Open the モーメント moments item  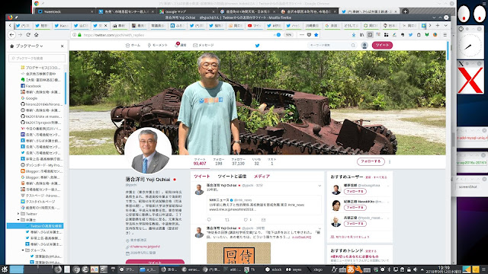158,46
